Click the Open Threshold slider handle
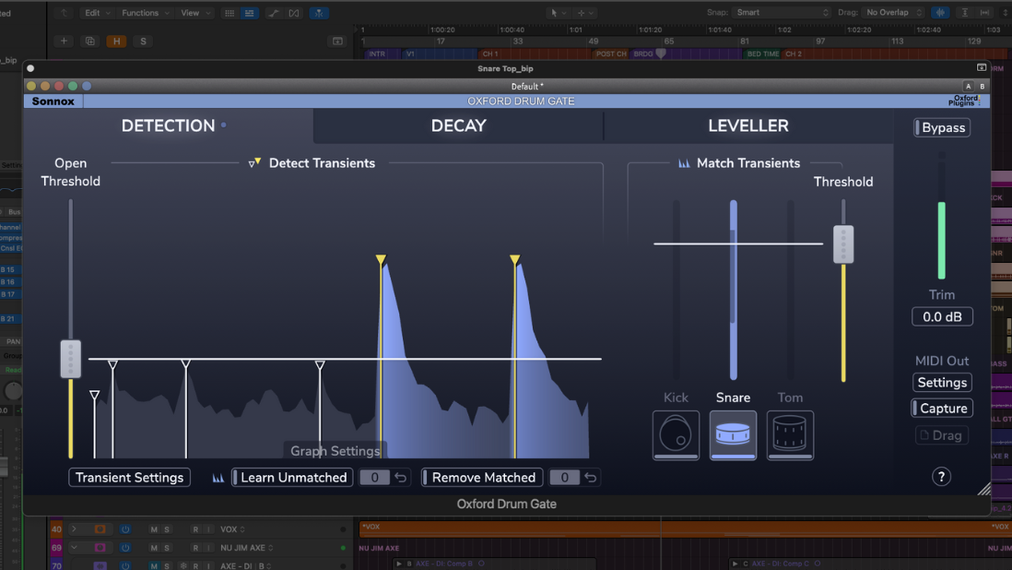Viewport: 1012px width, 570px height. click(x=70, y=359)
